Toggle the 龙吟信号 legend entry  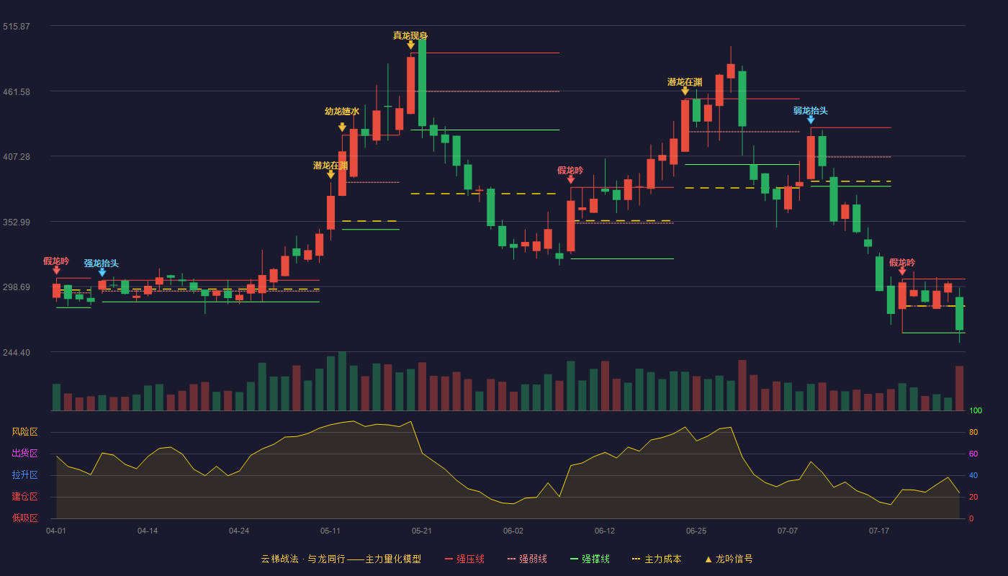[x=729, y=559]
